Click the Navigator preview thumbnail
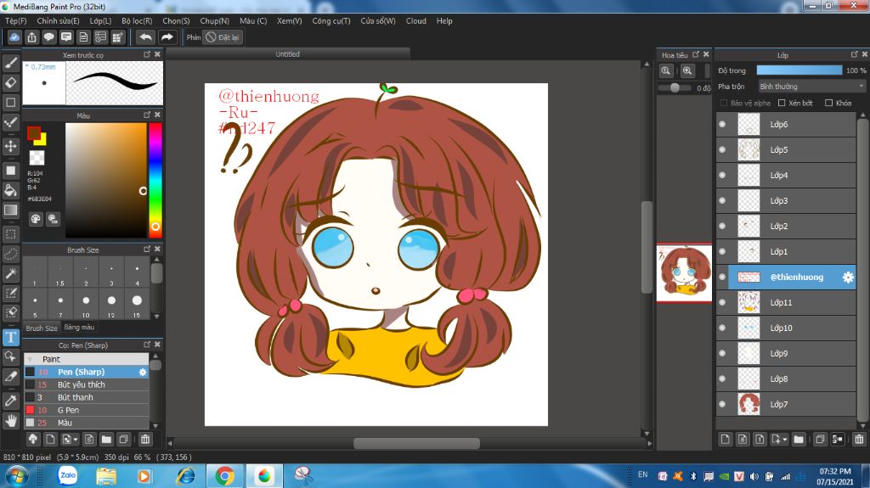The width and height of the screenshot is (870, 488). [x=684, y=273]
